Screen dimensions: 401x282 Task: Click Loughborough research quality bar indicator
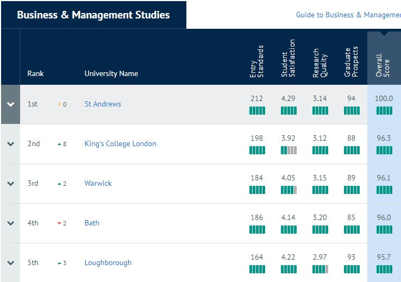320,269
